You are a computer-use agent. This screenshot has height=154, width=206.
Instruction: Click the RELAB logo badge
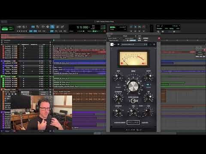coord(133,122)
